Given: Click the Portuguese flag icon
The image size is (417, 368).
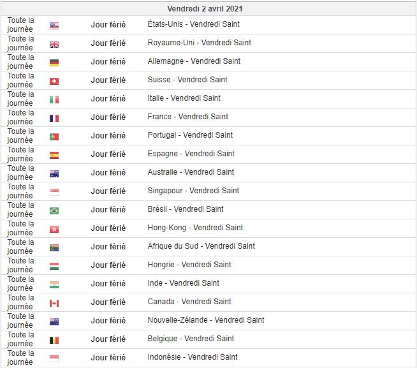Looking at the screenshot, I should pos(54,136).
